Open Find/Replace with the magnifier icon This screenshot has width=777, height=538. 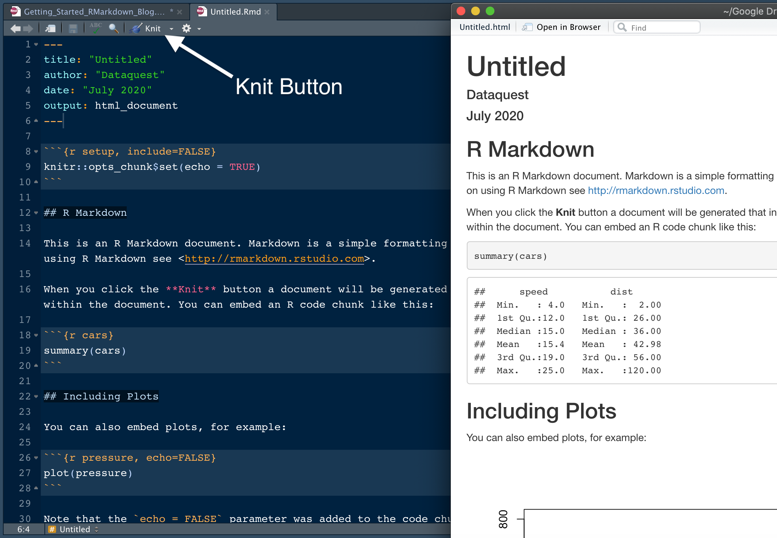[x=114, y=28]
